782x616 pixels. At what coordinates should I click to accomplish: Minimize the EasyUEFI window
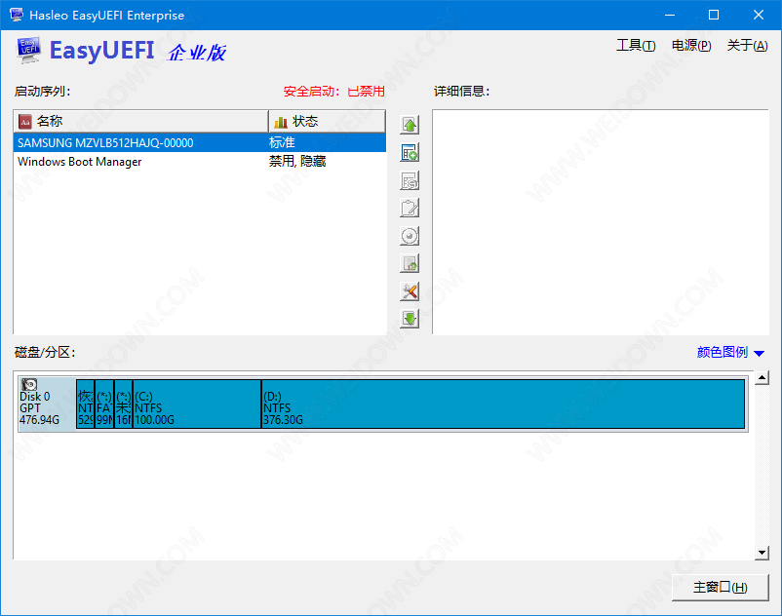click(x=670, y=15)
